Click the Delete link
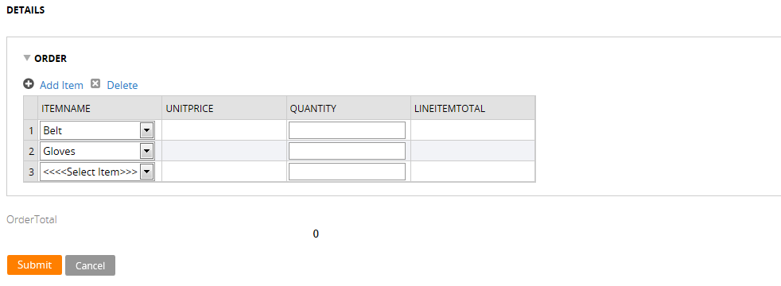Image resolution: width=781 pixels, height=286 pixels. coord(122,85)
